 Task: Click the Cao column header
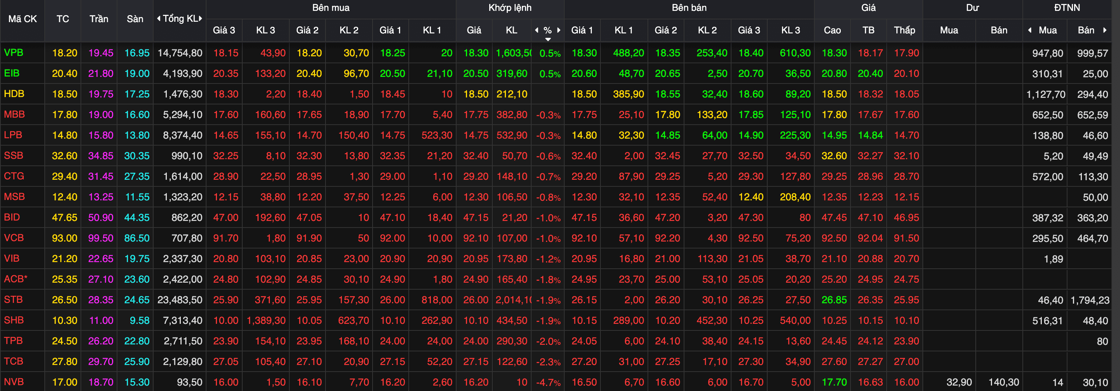coord(832,30)
